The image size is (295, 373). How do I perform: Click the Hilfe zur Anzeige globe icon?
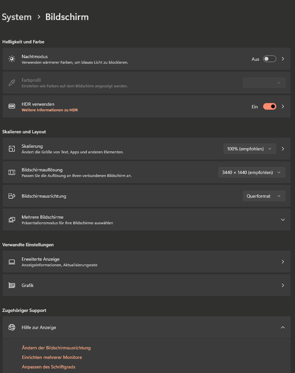point(12,327)
